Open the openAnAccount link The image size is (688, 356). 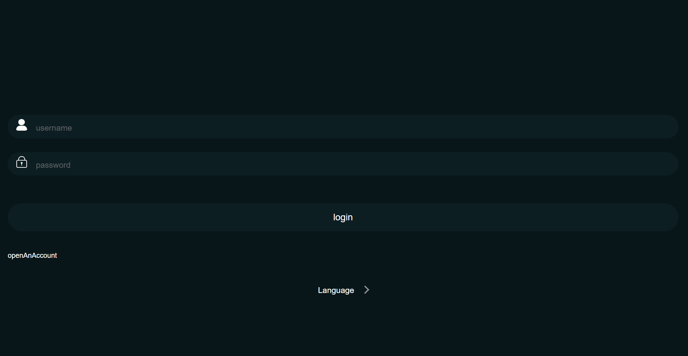[32, 256]
